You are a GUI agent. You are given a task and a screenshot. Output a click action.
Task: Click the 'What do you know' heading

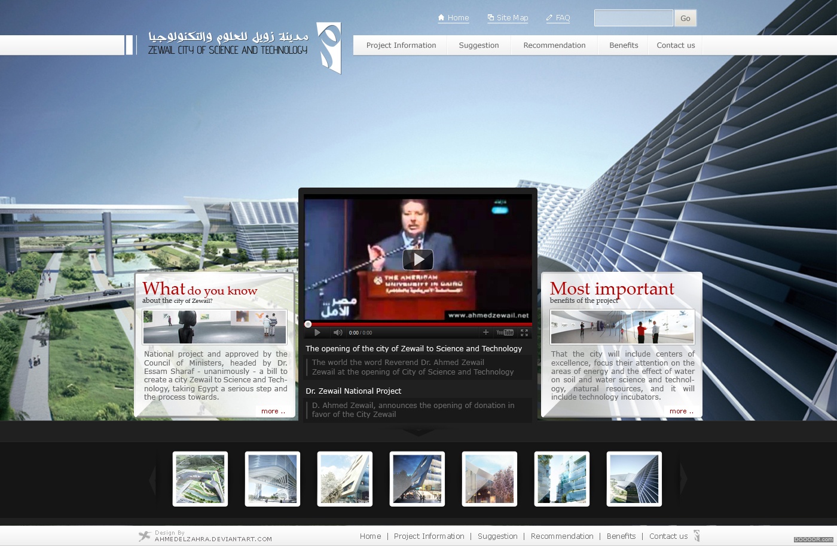200,290
